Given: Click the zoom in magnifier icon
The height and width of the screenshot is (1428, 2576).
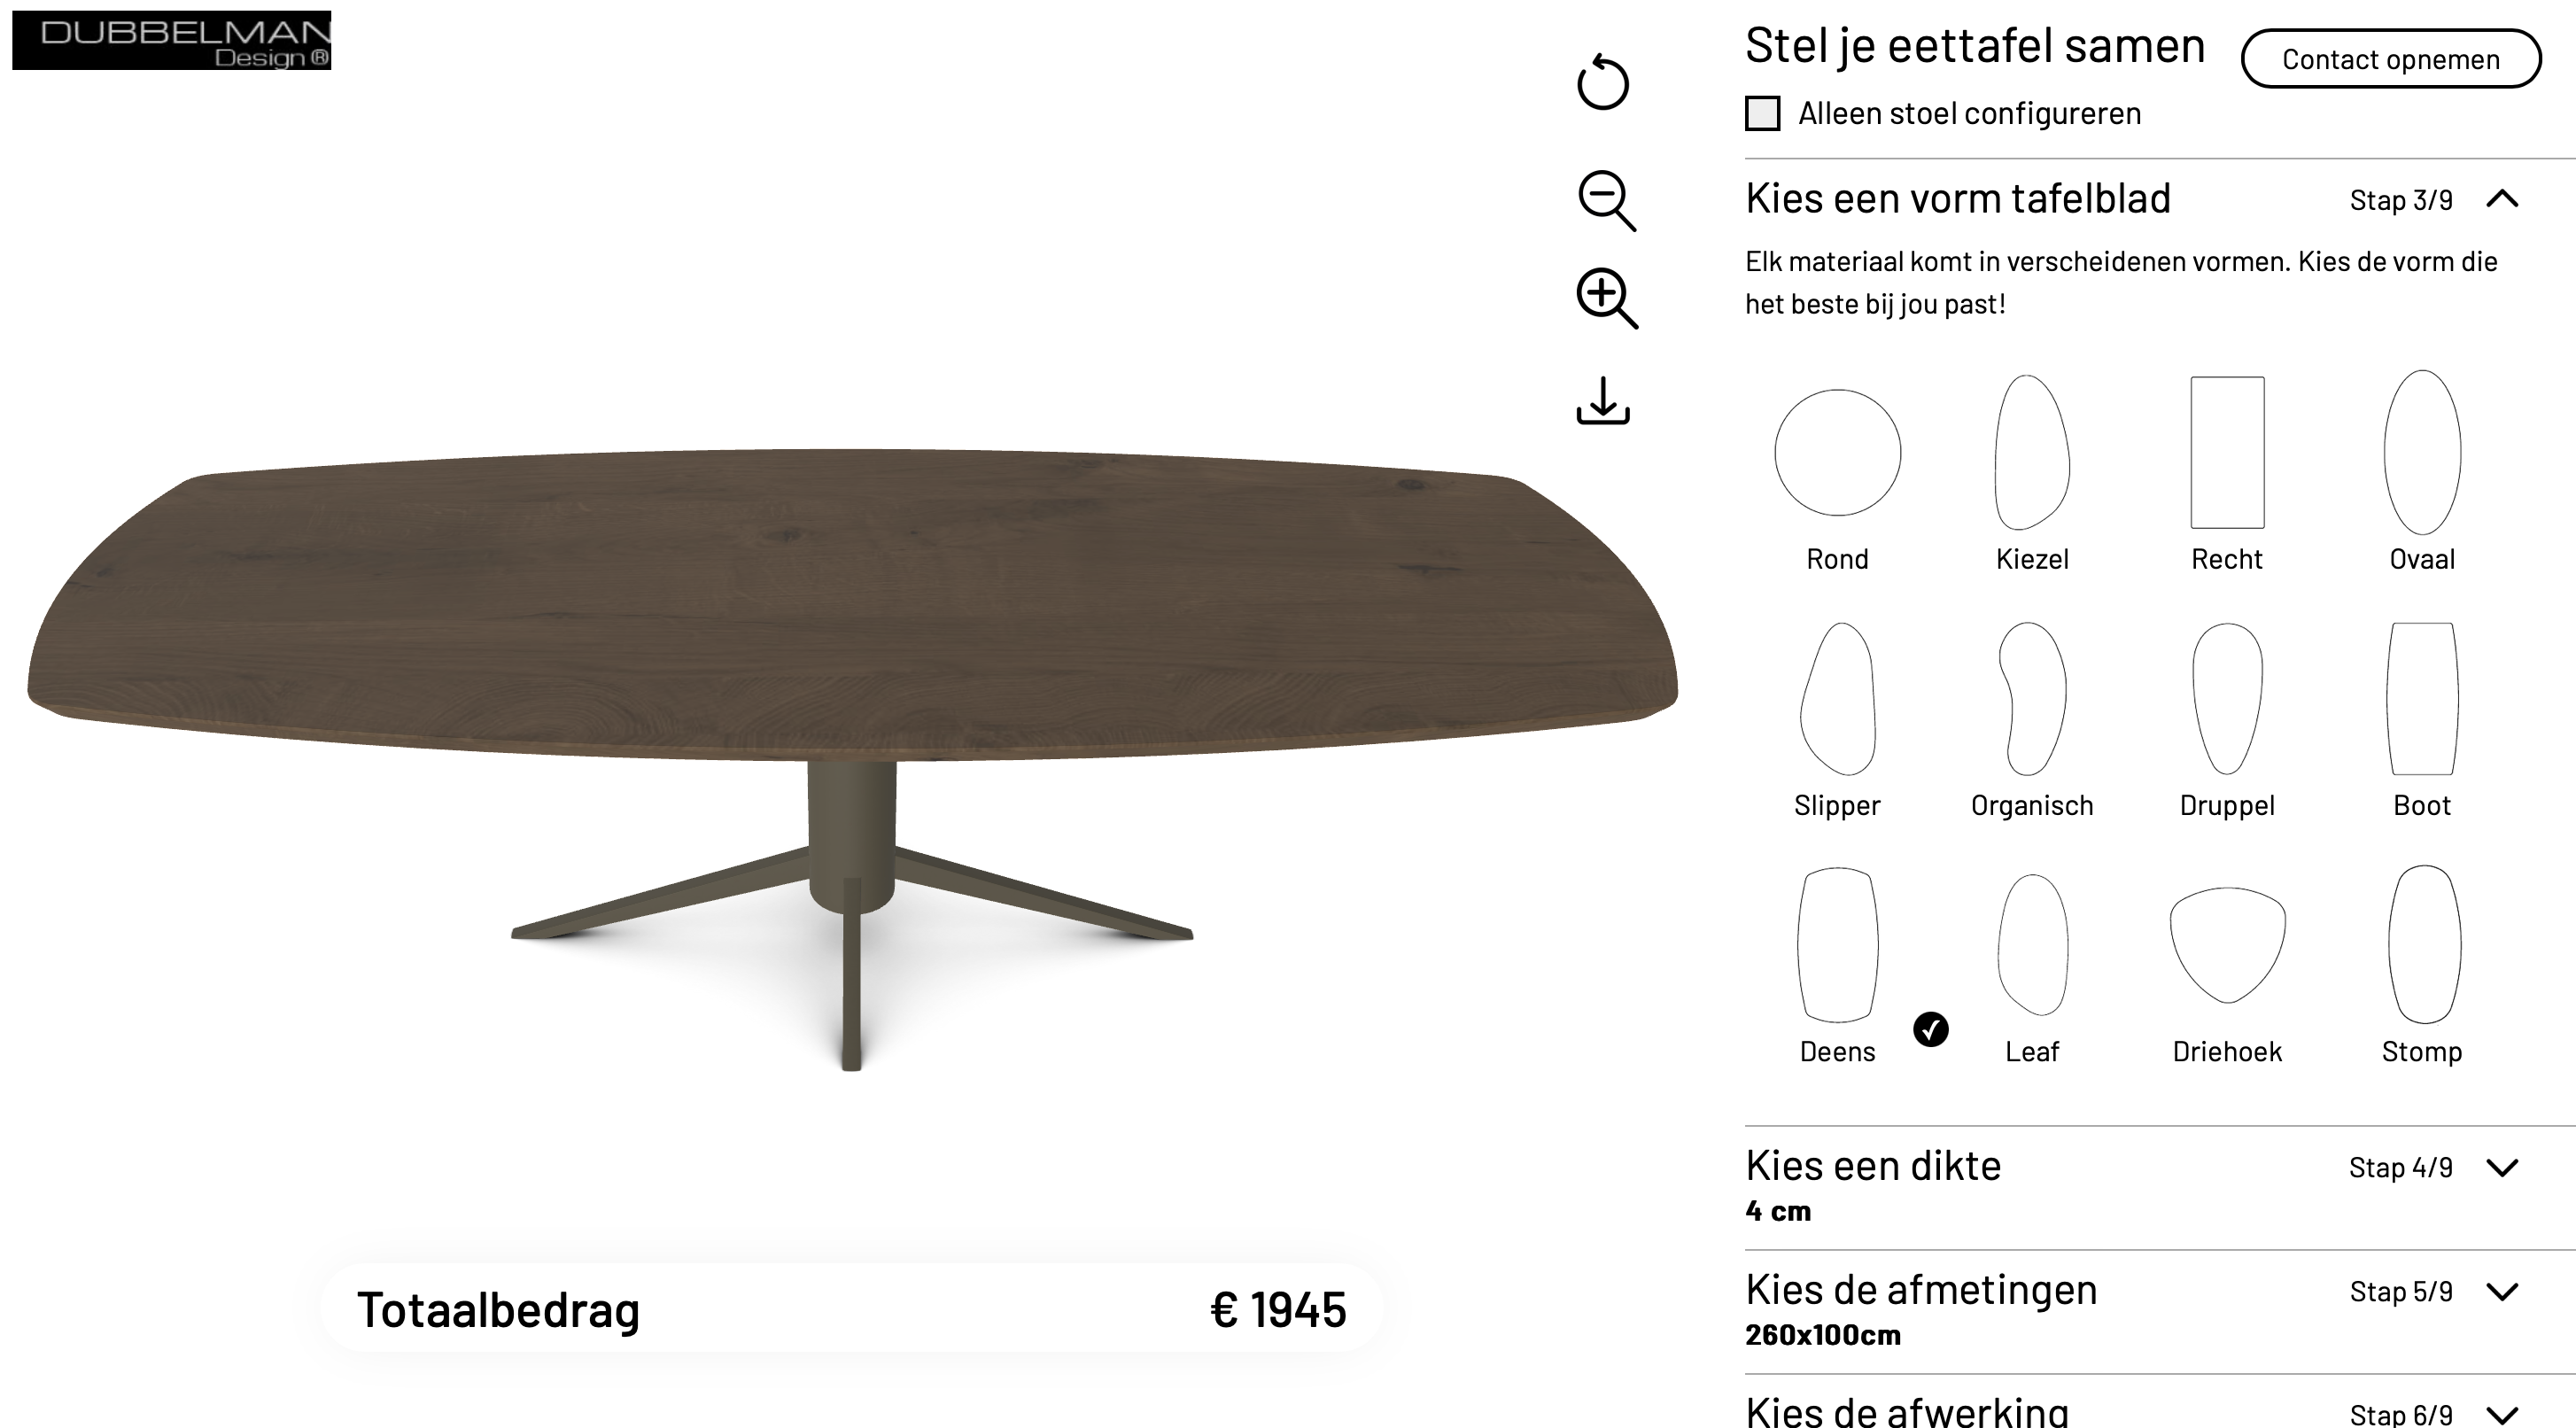Looking at the screenshot, I should click(1607, 298).
